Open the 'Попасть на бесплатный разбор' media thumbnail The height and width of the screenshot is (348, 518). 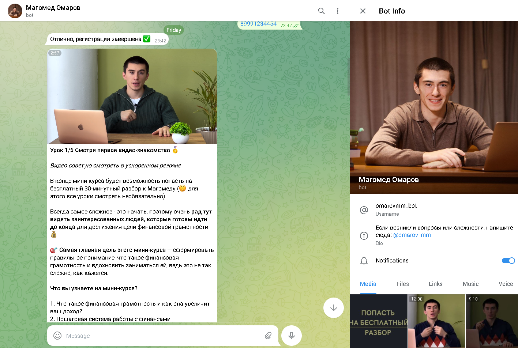pos(379,321)
